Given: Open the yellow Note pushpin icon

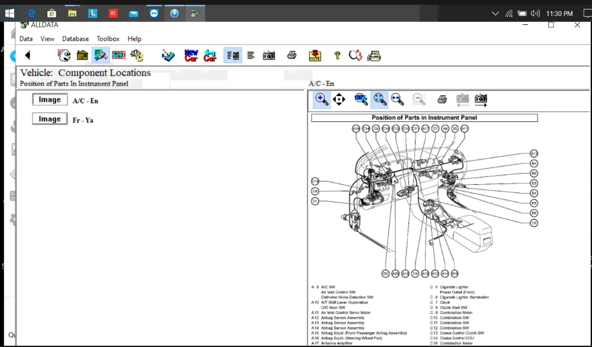Looking at the screenshot, I should click(315, 56).
